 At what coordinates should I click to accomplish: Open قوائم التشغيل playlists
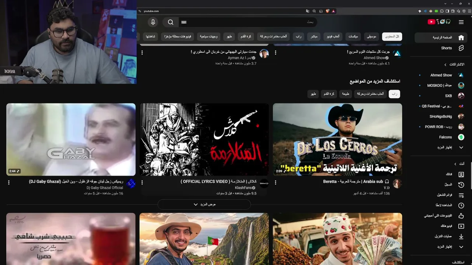441,195
